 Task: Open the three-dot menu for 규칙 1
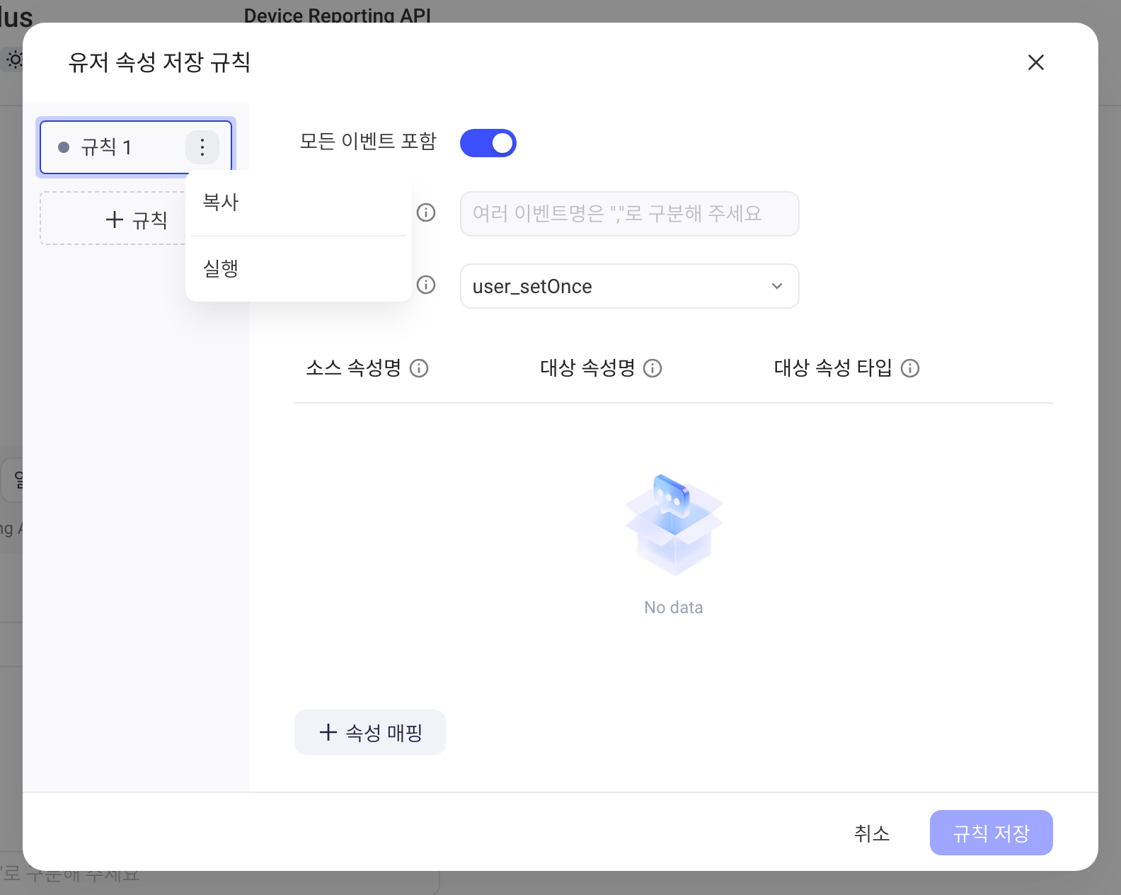(x=202, y=147)
